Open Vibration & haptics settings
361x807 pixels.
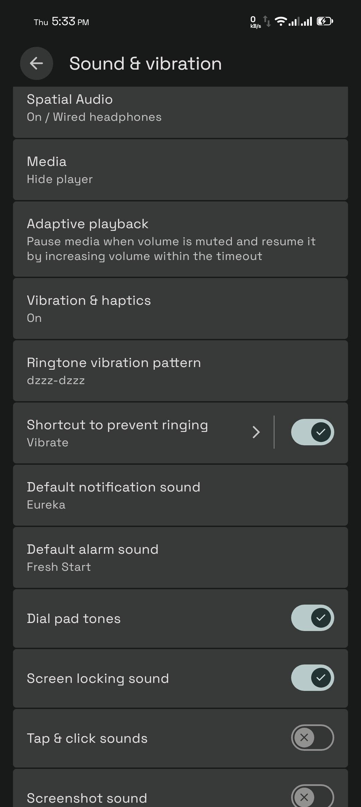(180, 308)
